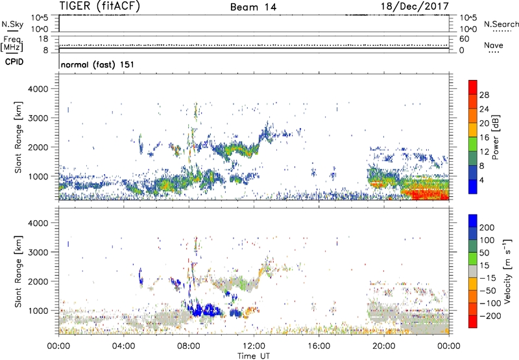Image resolution: width=519 pixels, height=360 pixels.
Task: Click "Slant Range [km]" label of velocity panel
Action: pos(18,272)
